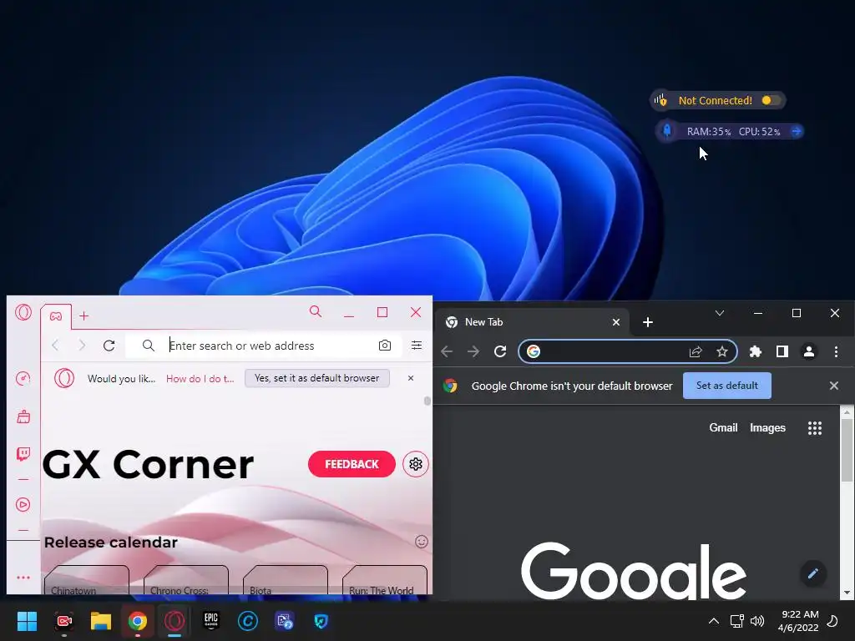Customize Chrome page with pencil button
855x641 pixels.
(813, 573)
